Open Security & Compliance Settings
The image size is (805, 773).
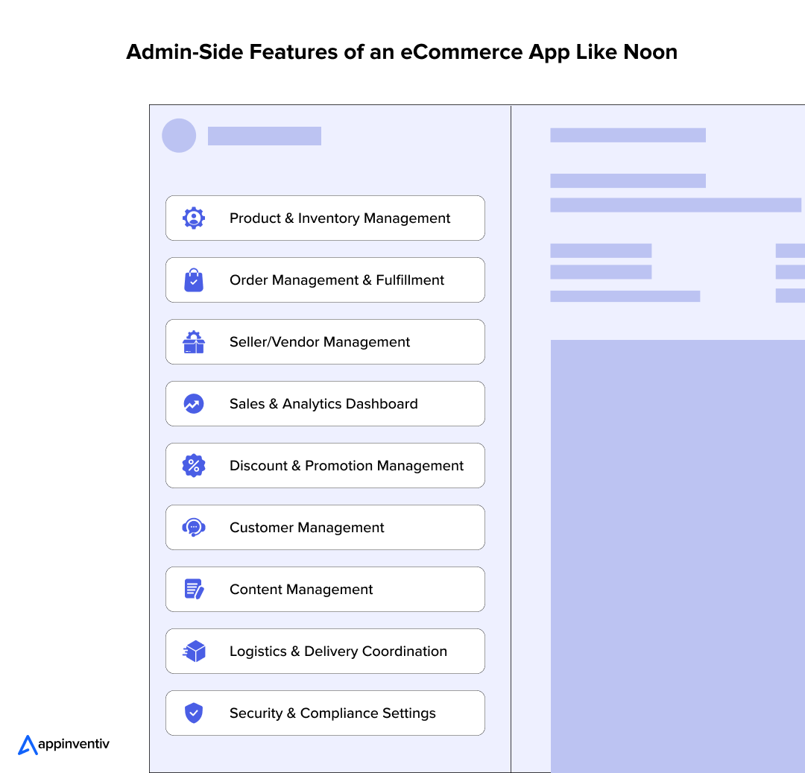(325, 713)
